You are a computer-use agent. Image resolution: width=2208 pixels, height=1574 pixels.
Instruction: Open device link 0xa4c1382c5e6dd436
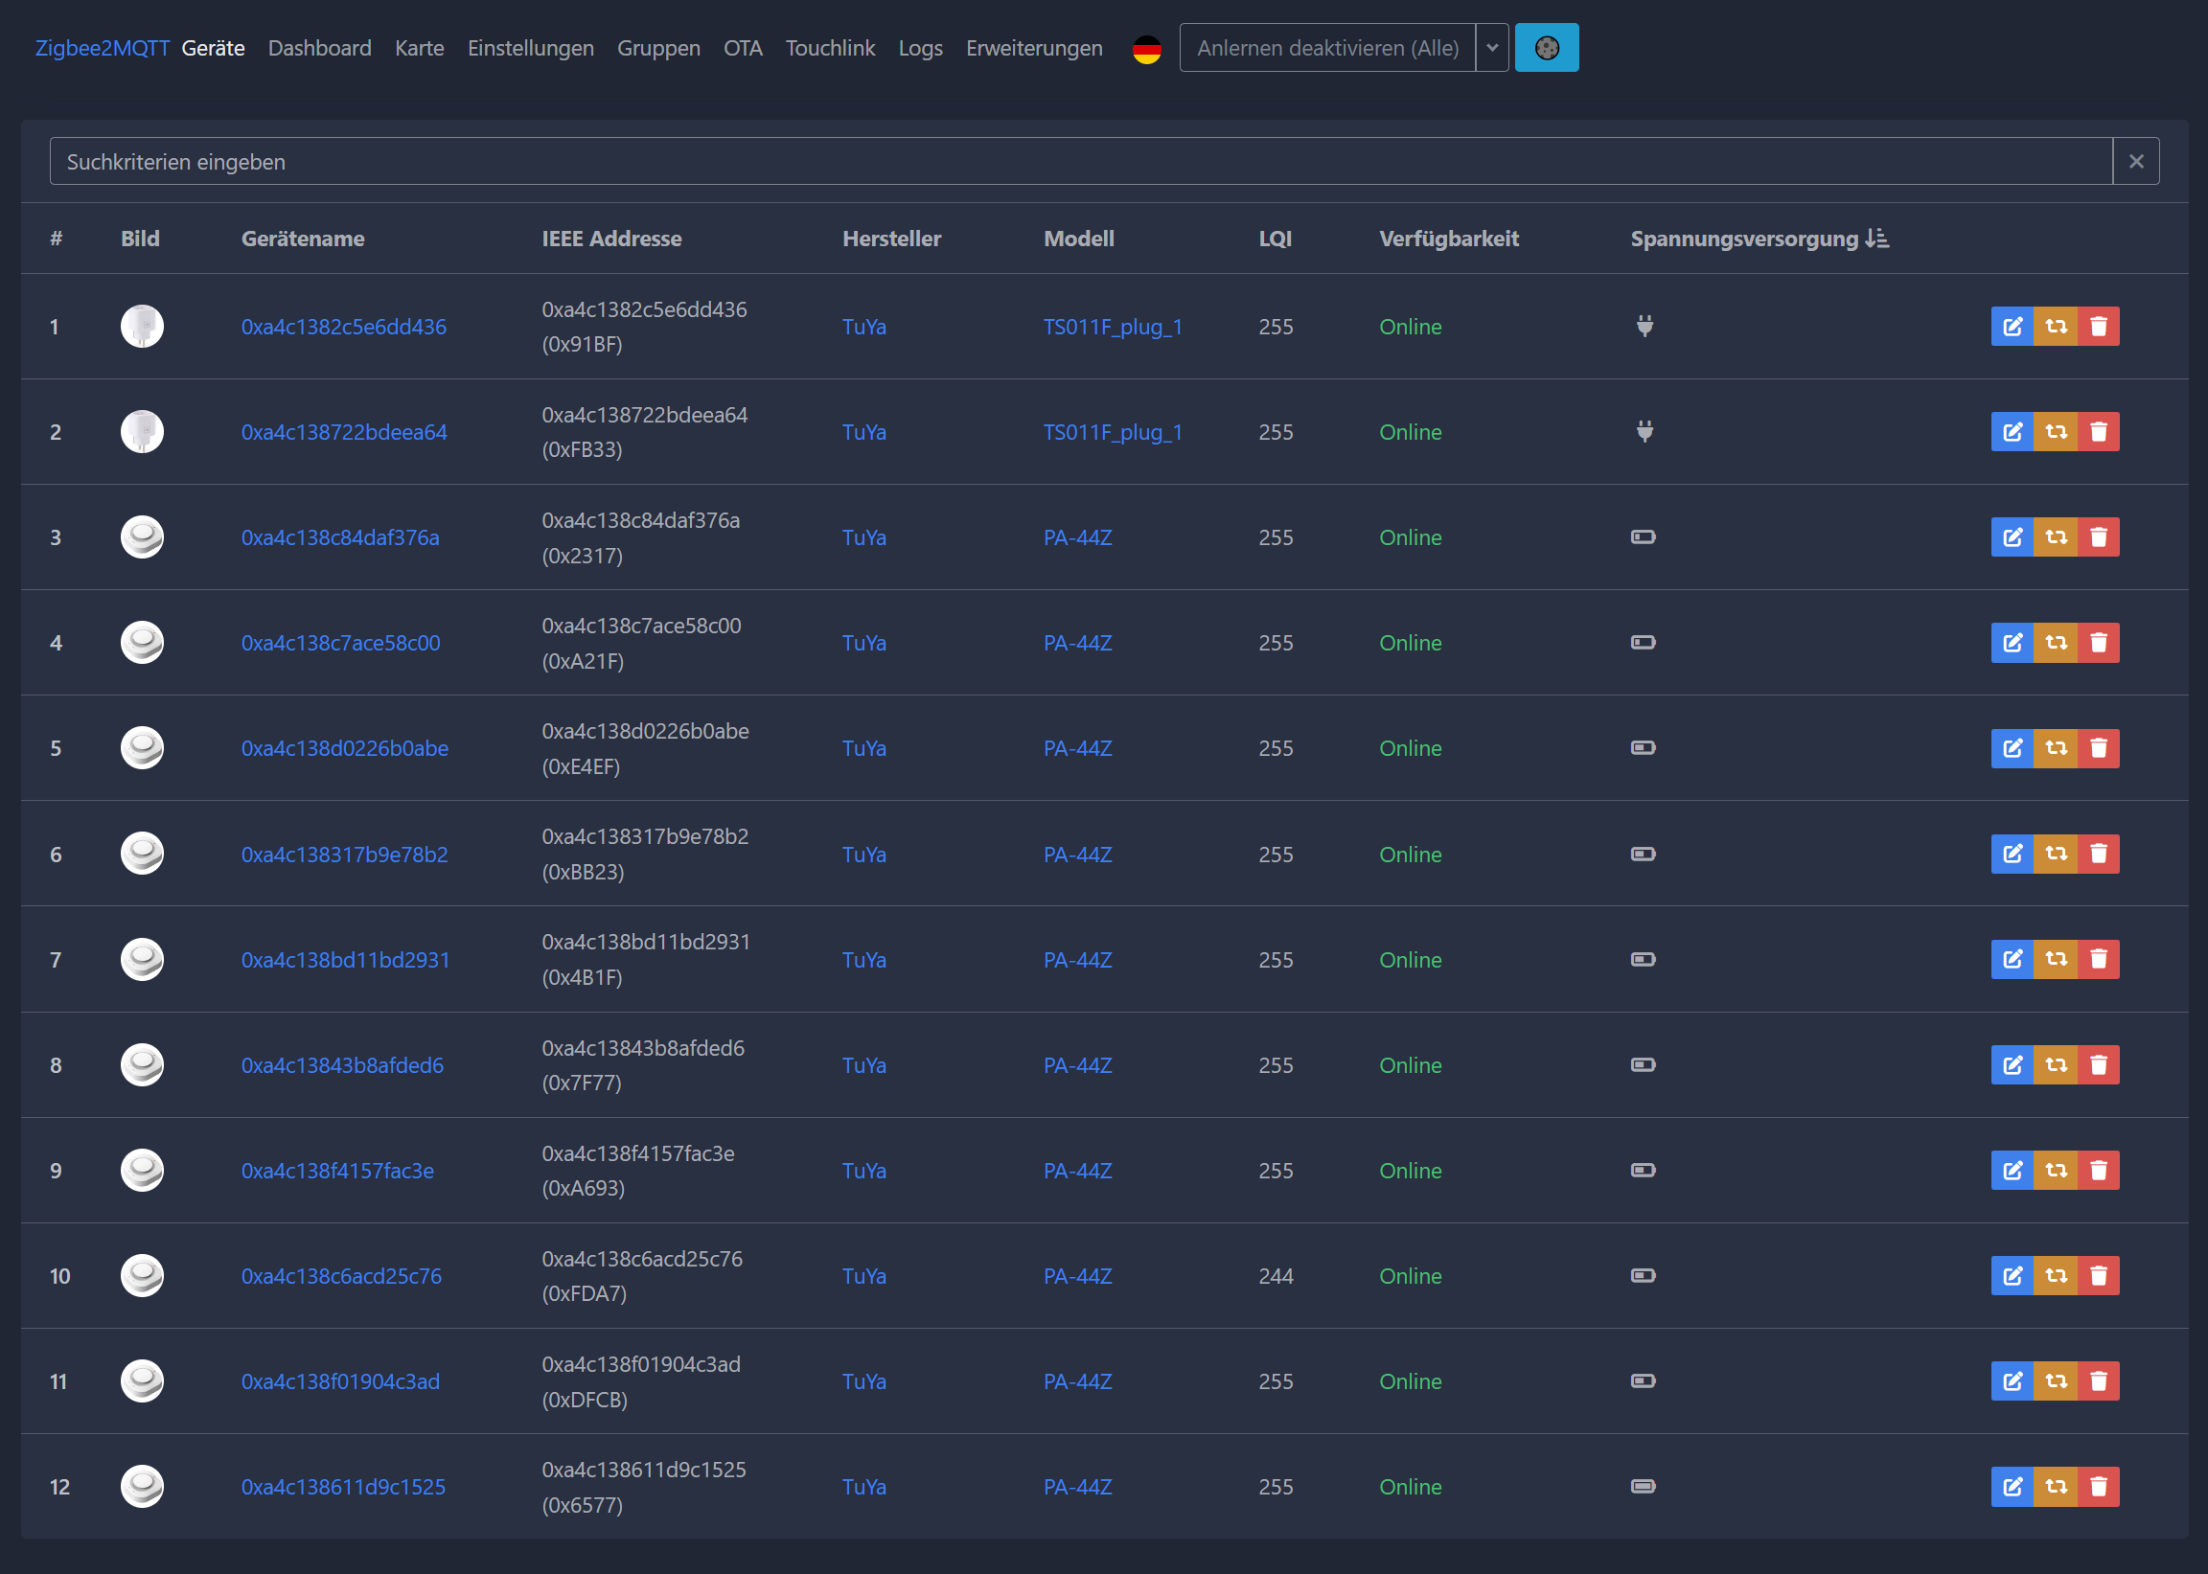344,327
